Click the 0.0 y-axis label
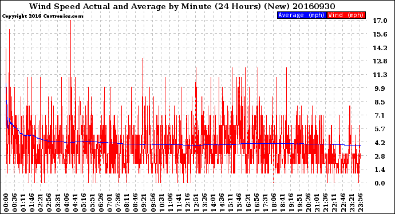 pyautogui.click(x=380, y=183)
